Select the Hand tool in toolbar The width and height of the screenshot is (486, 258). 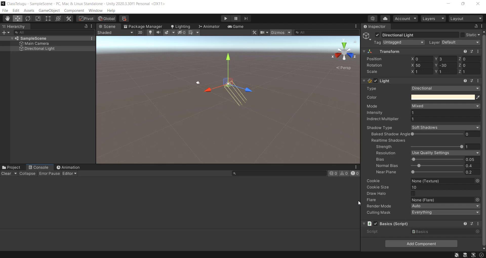[7, 18]
